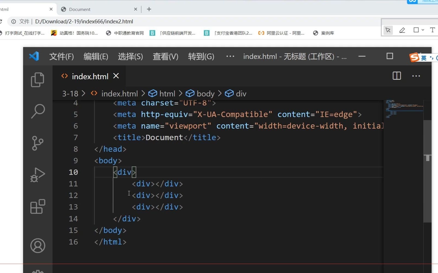Click the closing html tag on line 16
Viewport: 438px width, 273px height.
click(110, 242)
